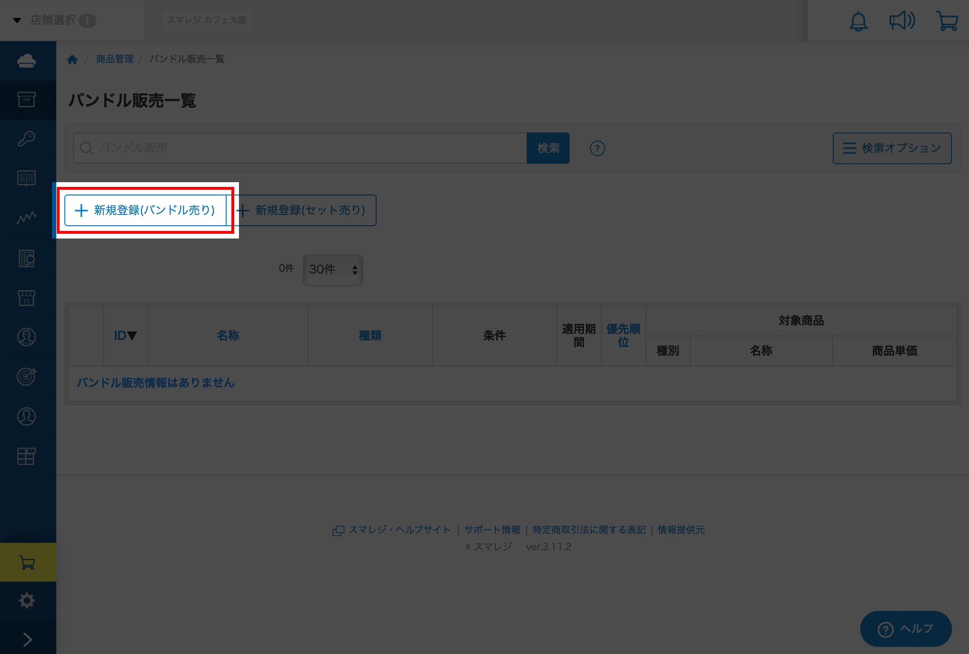Open the target icon in sidebar
This screenshot has width=969, height=654.
coord(26,376)
